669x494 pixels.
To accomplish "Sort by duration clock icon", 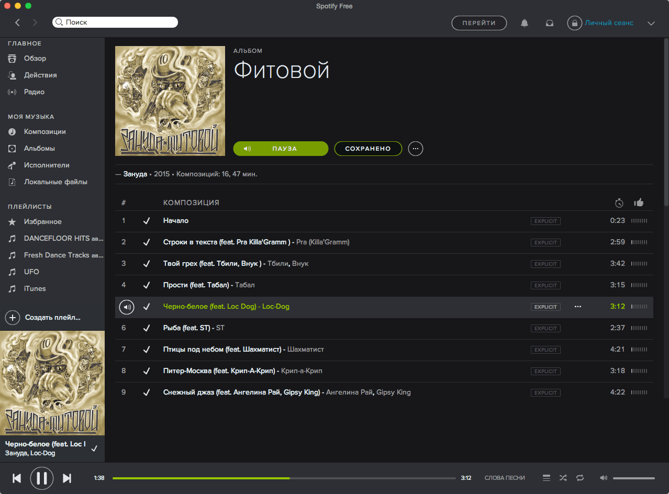I will (x=619, y=203).
